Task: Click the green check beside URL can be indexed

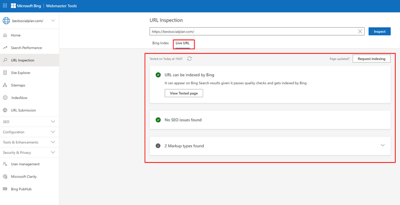Action: (x=158, y=75)
